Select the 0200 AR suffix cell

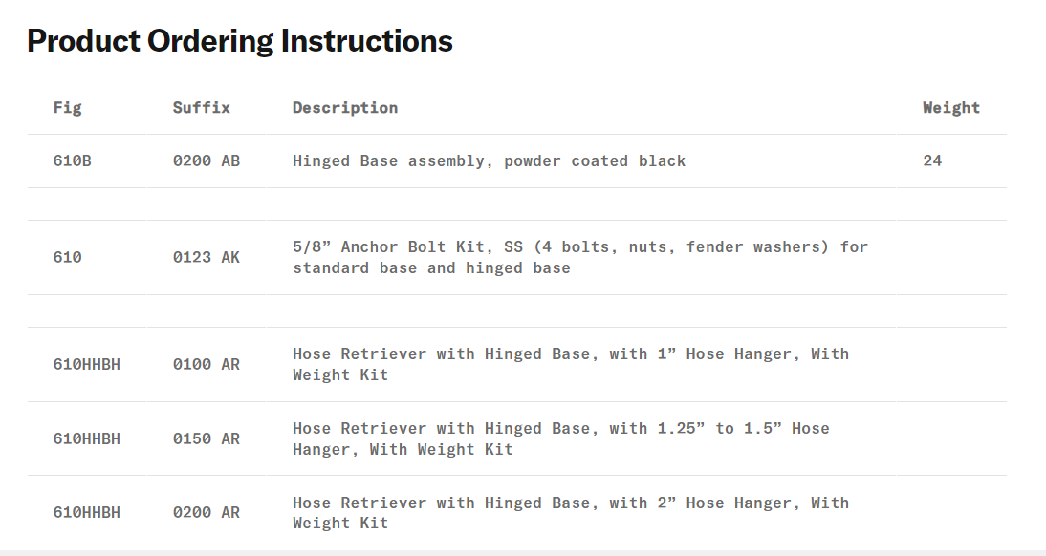[x=207, y=513]
